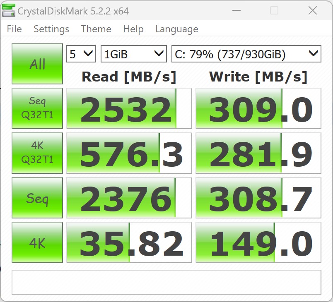Expand the C: 79% drive selection dropdown

click(246, 54)
